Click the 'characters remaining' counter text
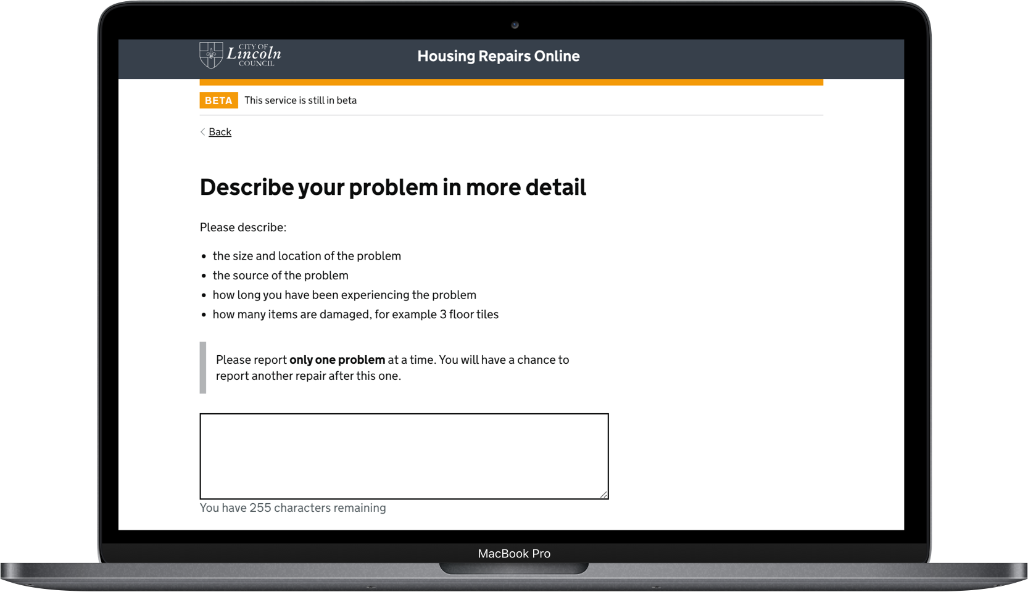Screen dimensions: 1028x592 coord(292,508)
